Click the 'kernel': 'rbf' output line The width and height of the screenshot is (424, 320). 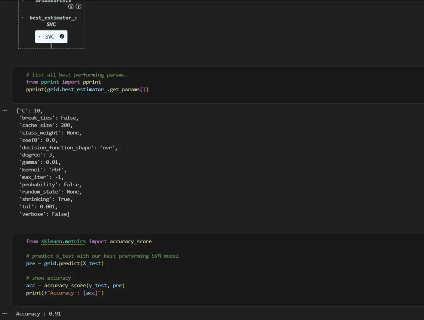pyautogui.click(x=43, y=170)
